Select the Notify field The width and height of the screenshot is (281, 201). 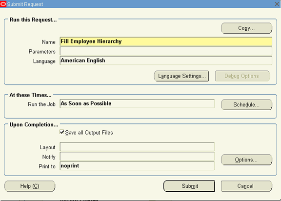click(137, 156)
